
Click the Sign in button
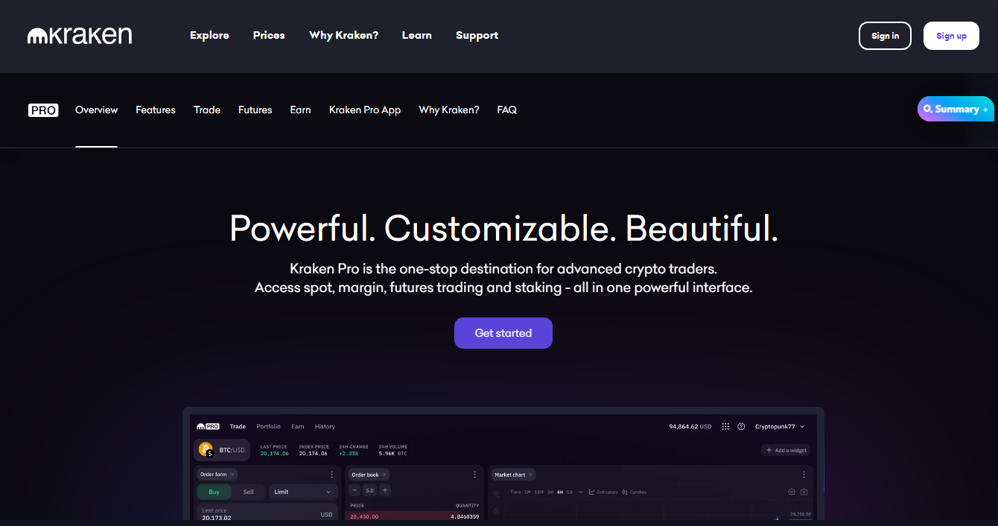pos(885,36)
